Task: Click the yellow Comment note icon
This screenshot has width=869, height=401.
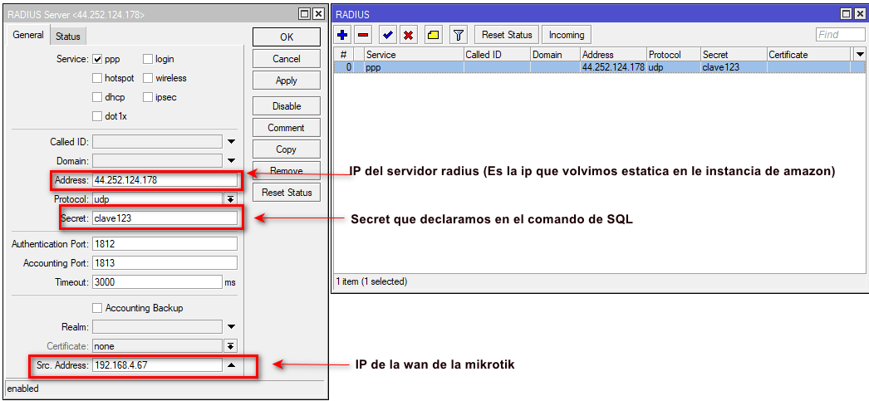Action: click(x=434, y=35)
